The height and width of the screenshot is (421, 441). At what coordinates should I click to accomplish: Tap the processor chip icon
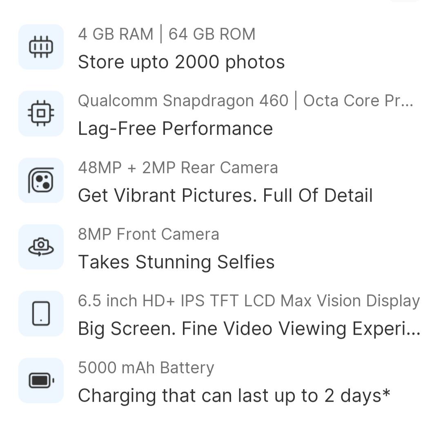click(41, 114)
